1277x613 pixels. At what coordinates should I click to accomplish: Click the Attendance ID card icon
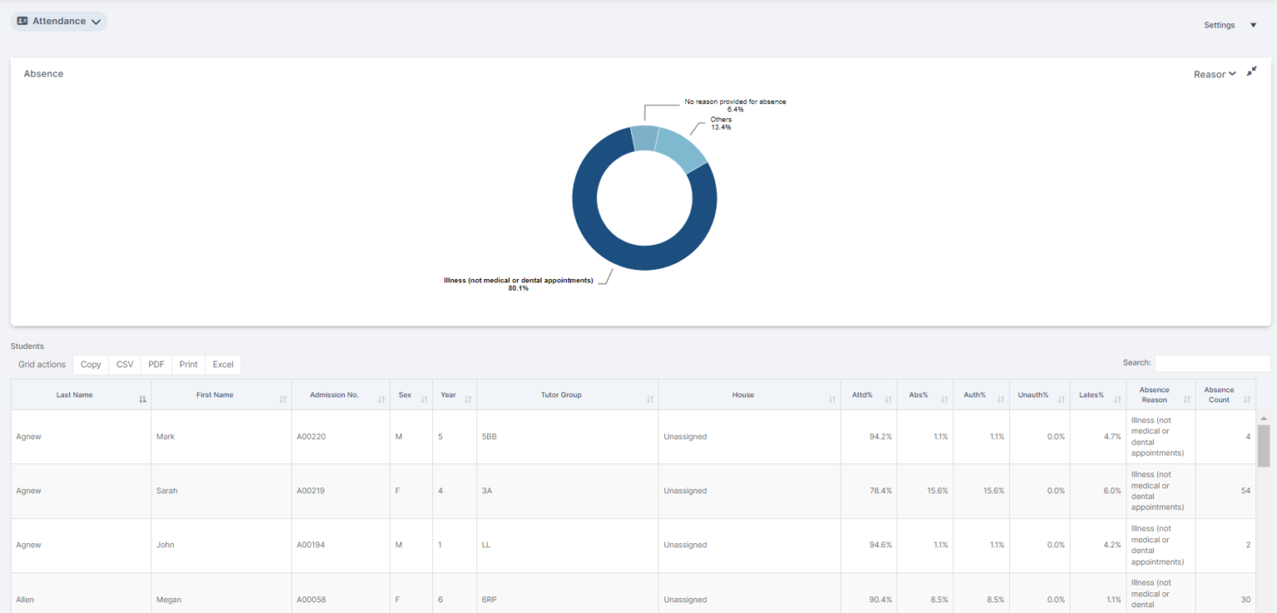[23, 22]
